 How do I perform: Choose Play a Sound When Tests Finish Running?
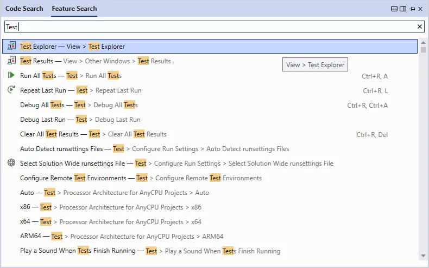click(210, 251)
